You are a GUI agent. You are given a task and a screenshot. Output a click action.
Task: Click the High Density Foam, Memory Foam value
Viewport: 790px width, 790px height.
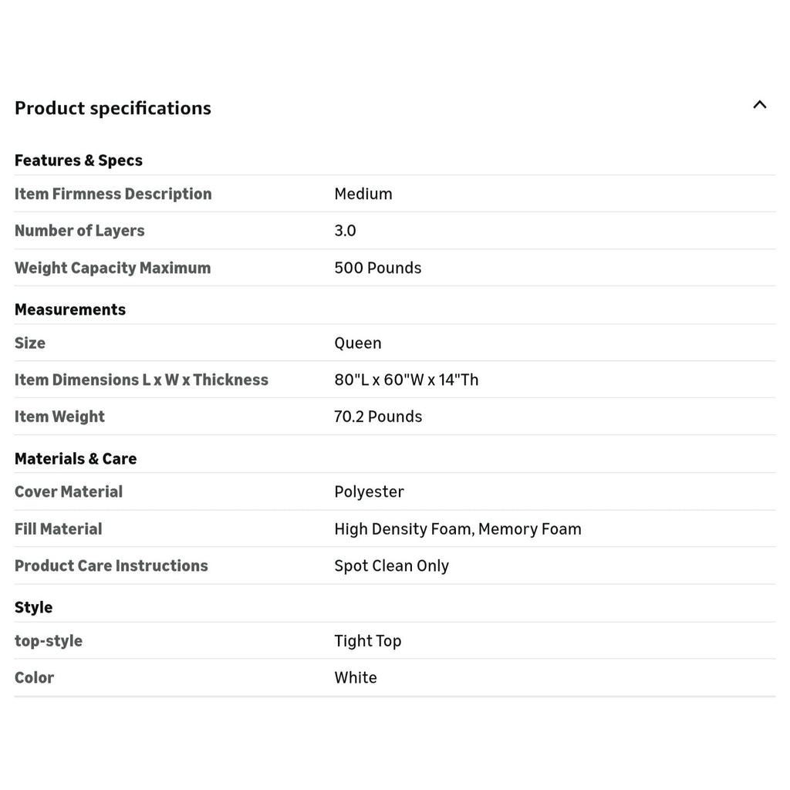pyautogui.click(x=457, y=529)
